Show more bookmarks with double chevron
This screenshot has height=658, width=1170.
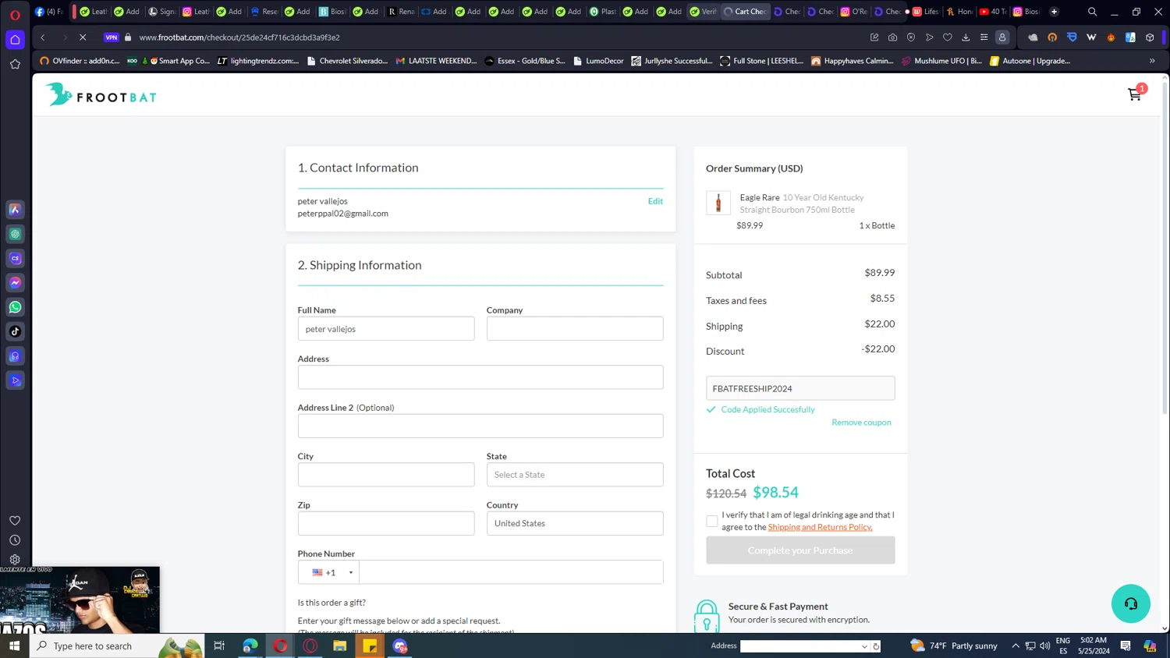click(x=1152, y=61)
